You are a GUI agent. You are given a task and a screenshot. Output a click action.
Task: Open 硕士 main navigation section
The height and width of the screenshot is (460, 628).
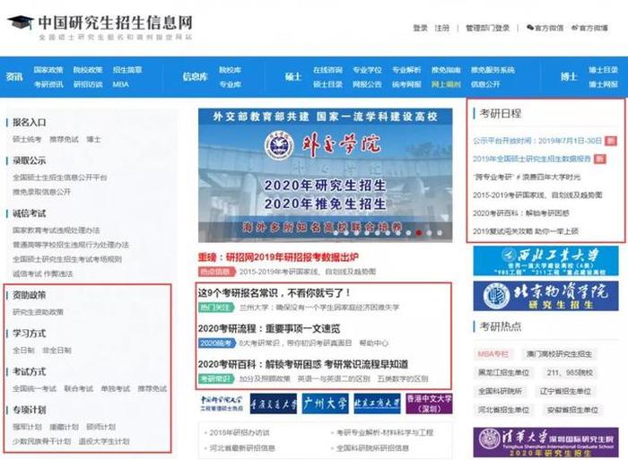[x=292, y=76]
